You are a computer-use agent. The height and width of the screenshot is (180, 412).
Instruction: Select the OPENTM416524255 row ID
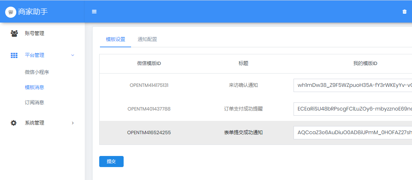tap(149, 132)
